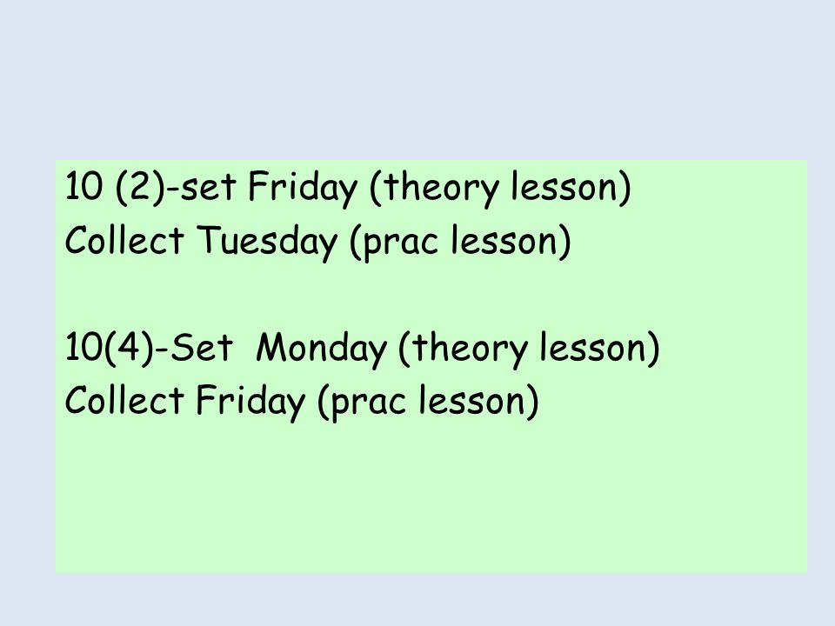Click "(theory lesson)" after Monday
835x626 pixels.
[x=529, y=348]
